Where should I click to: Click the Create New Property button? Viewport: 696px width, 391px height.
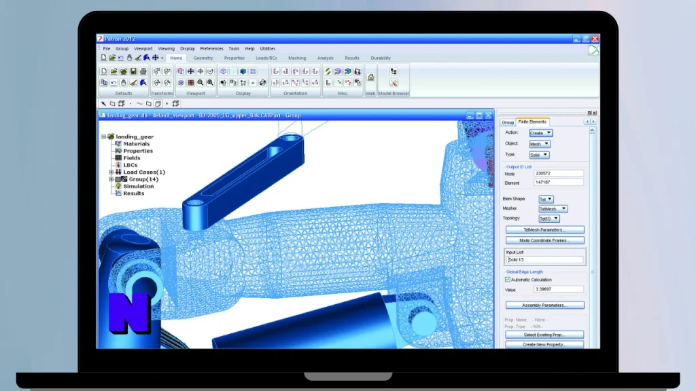tap(544, 344)
